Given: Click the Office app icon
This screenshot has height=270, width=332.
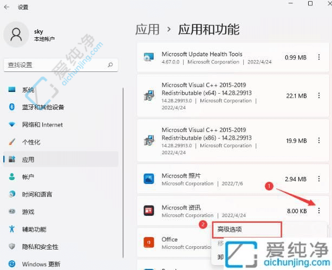Looking at the screenshot, I should click(149, 242).
